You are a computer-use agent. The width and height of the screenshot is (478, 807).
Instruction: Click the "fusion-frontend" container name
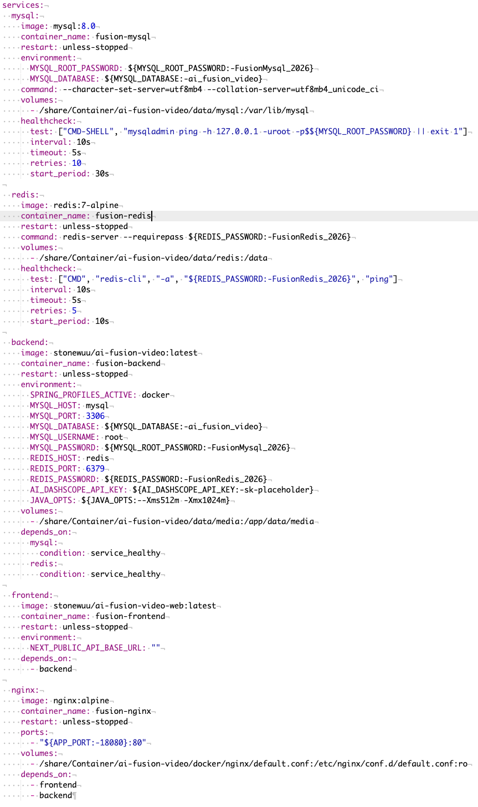tap(130, 616)
